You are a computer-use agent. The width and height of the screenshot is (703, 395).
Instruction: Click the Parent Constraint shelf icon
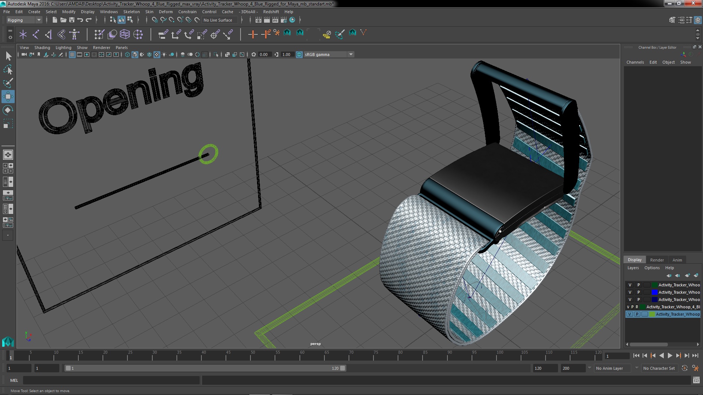pyautogui.click(x=163, y=34)
